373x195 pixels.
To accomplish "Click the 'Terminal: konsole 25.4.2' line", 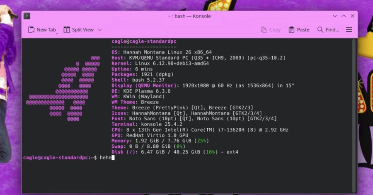I will point(147,124).
